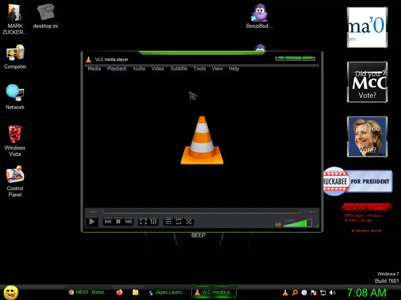Click the elapsed time label left of seek bar
Screen dimensions: 401x300
(x=92, y=212)
